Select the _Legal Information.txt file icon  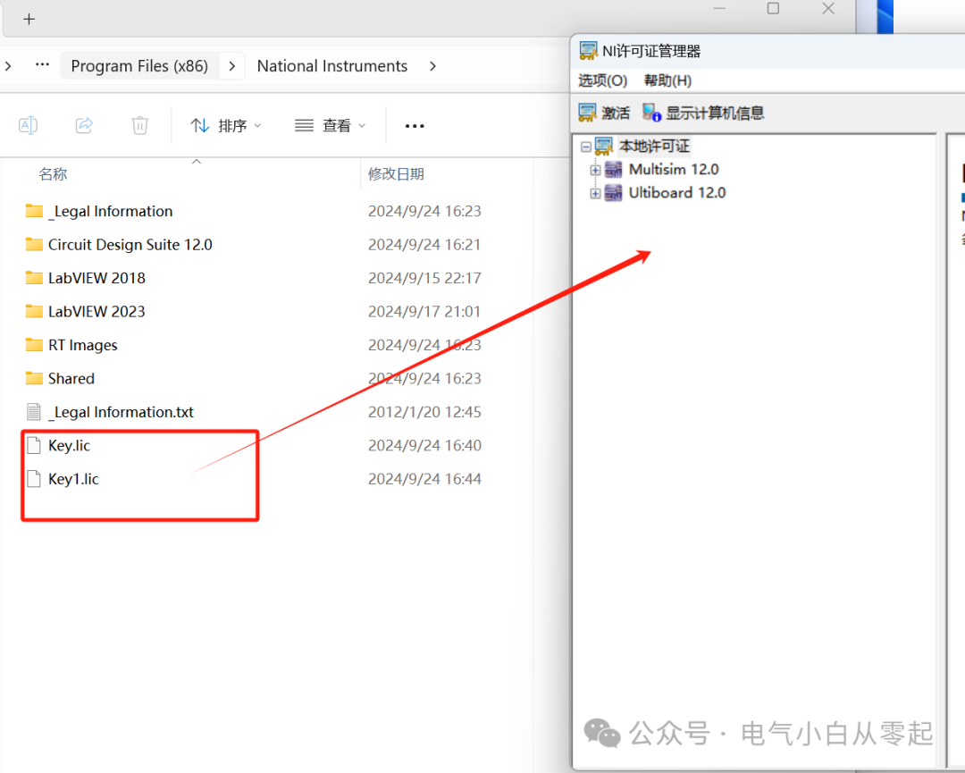coord(35,412)
